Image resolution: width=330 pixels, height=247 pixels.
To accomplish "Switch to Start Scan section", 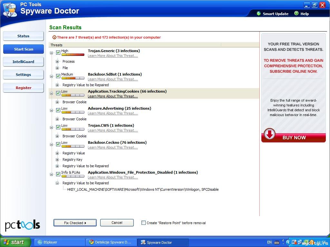I will click(x=23, y=49).
